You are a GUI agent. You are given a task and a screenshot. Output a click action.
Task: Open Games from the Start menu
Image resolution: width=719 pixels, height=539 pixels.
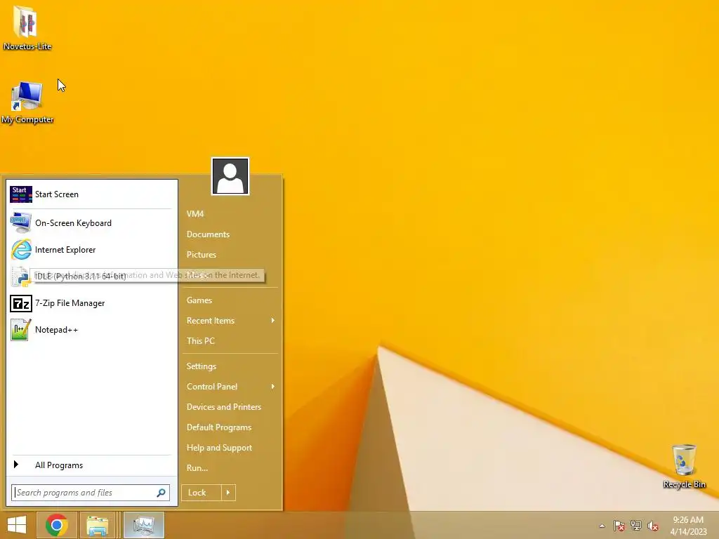click(199, 300)
